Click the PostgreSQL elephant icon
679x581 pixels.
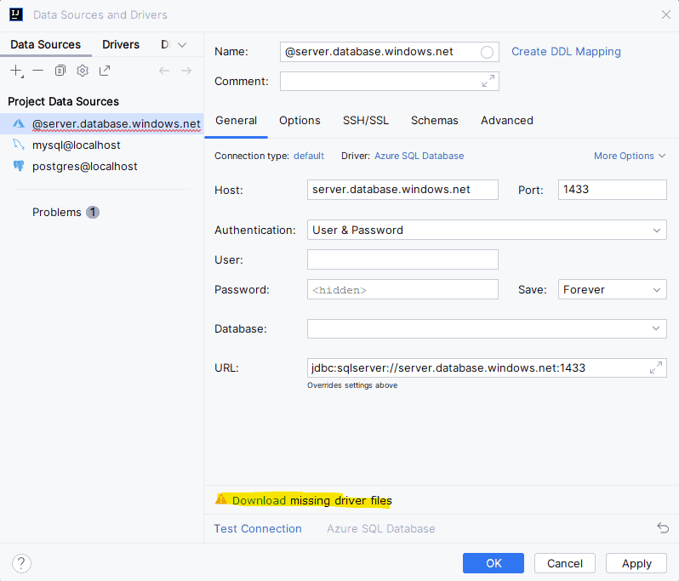click(x=18, y=166)
